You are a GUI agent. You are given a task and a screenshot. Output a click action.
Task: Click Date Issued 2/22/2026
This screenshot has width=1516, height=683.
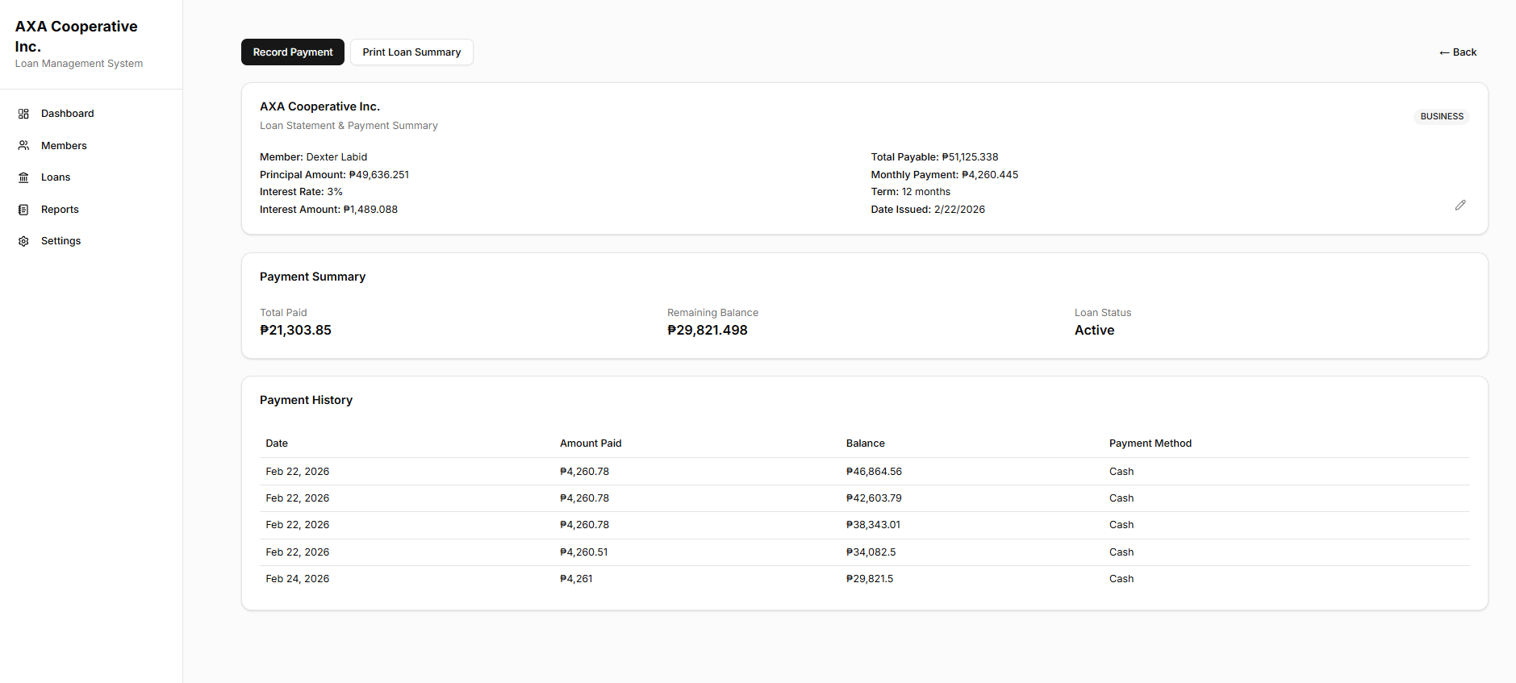[928, 210]
